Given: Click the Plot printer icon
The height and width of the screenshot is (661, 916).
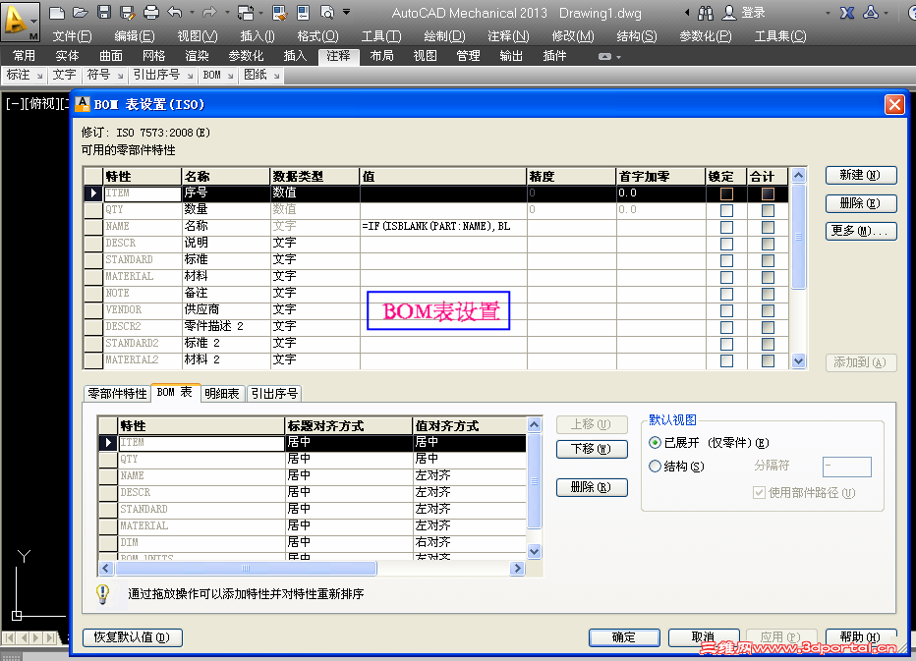Looking at the screenshot, I should pyautogui.click(x=150, y=12).
